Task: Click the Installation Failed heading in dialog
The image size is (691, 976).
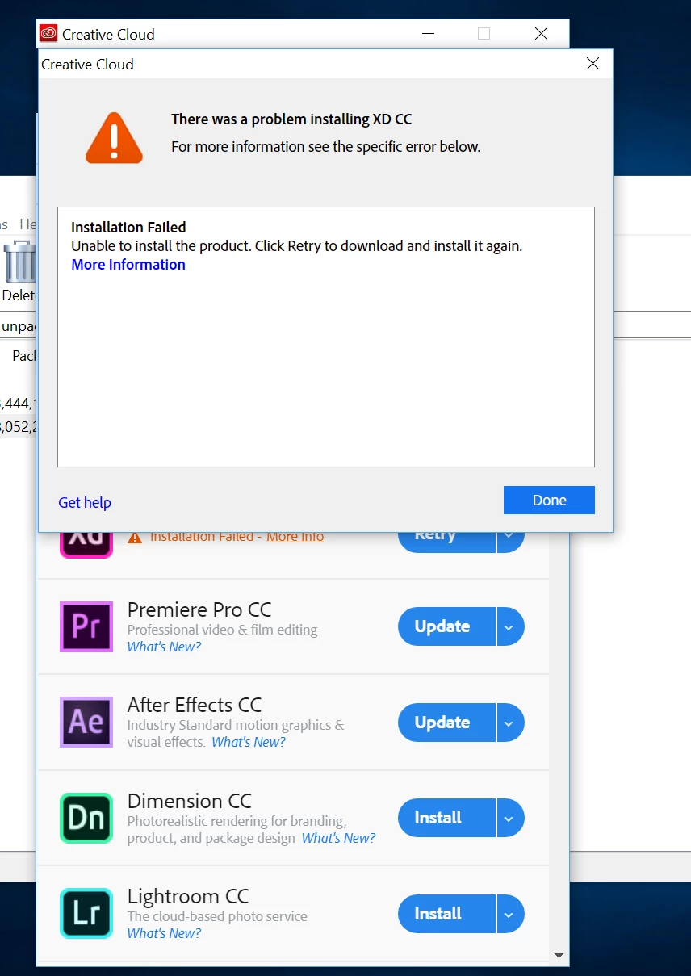Action: (128, 228)
